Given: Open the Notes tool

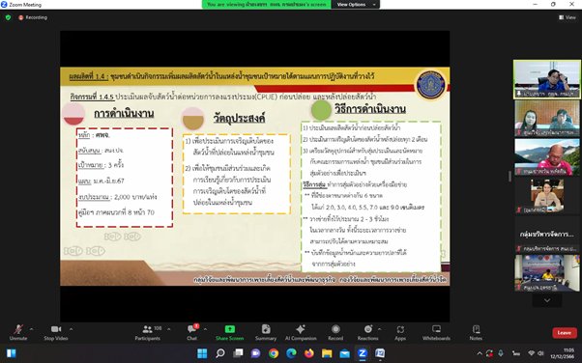Looking at the screenshot, I should click(x=476, y=333).
